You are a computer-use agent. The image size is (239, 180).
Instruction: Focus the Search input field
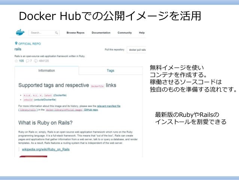(44, 33)
